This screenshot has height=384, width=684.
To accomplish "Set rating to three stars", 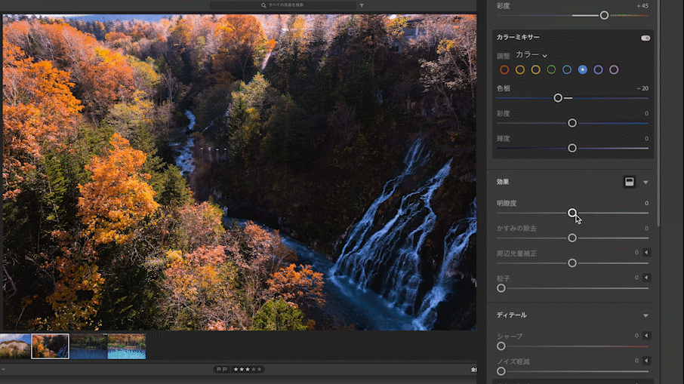I will [248, 369].
